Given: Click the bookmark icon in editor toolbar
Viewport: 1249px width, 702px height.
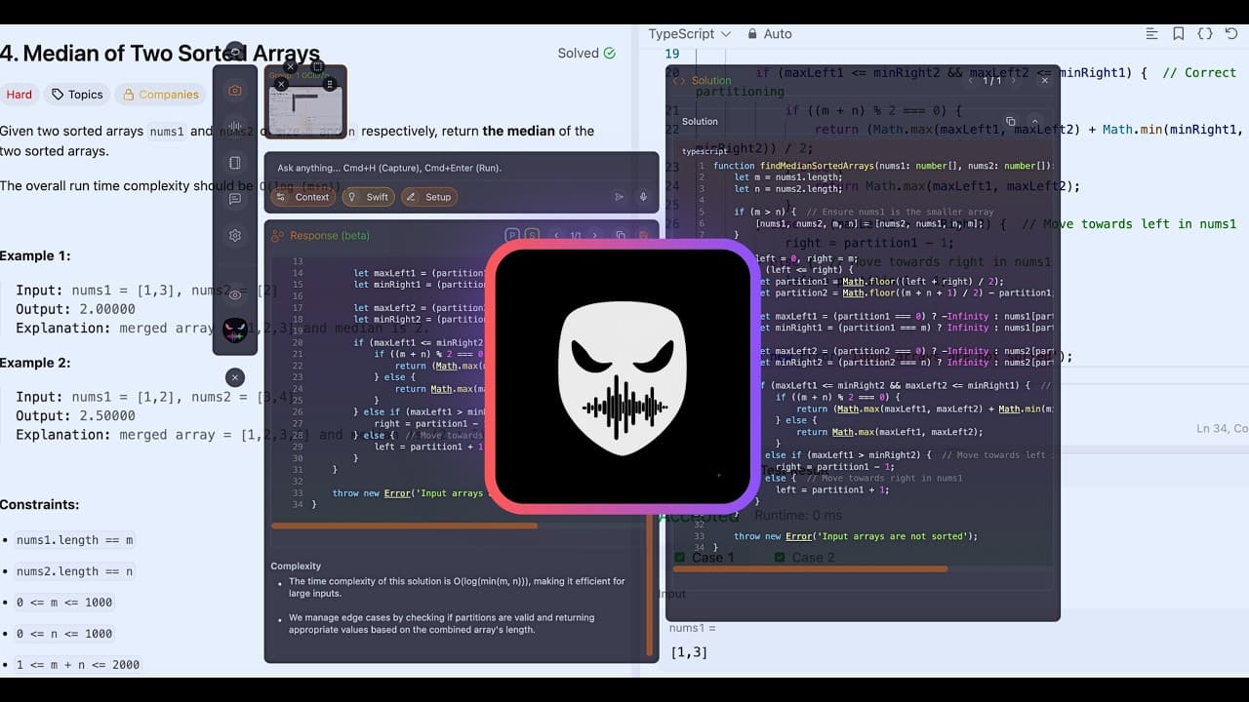Looking at the screenshot, I should pos(1178,34).
